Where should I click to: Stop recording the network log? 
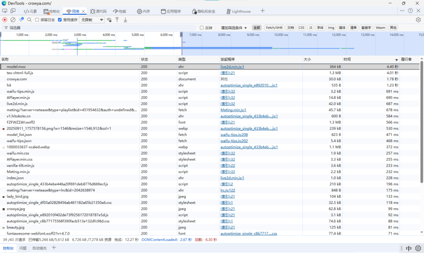pyautogui.click(x=5, y=19)
